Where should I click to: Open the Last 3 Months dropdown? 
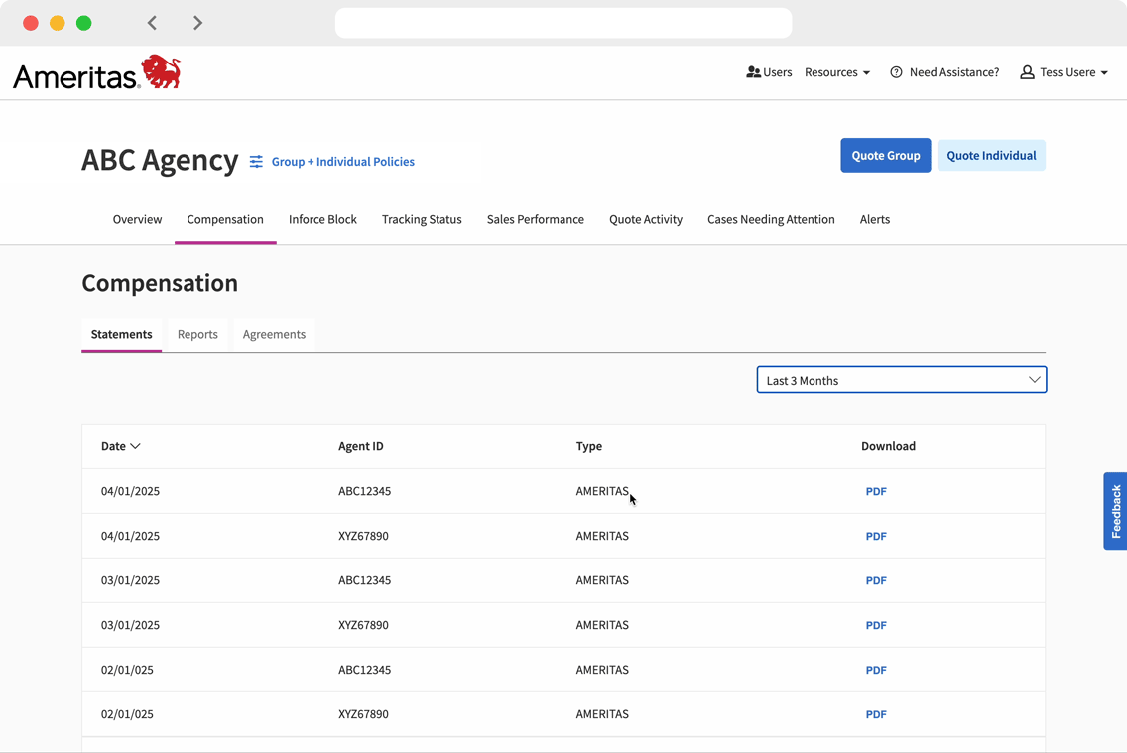click(x=900, y=379)
